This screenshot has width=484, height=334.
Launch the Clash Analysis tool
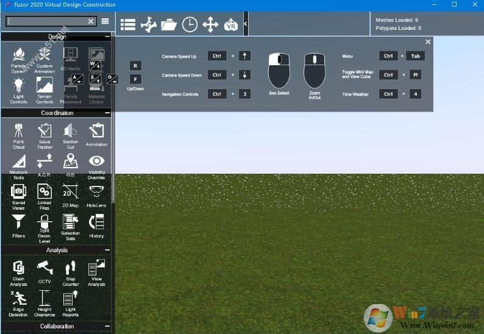tap(18, 272)
